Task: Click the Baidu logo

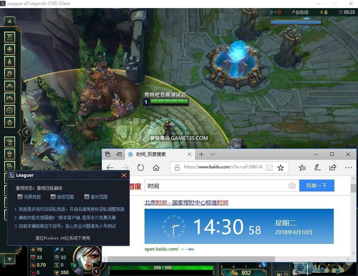Action: pyautogui.click(x=135, y=186)
